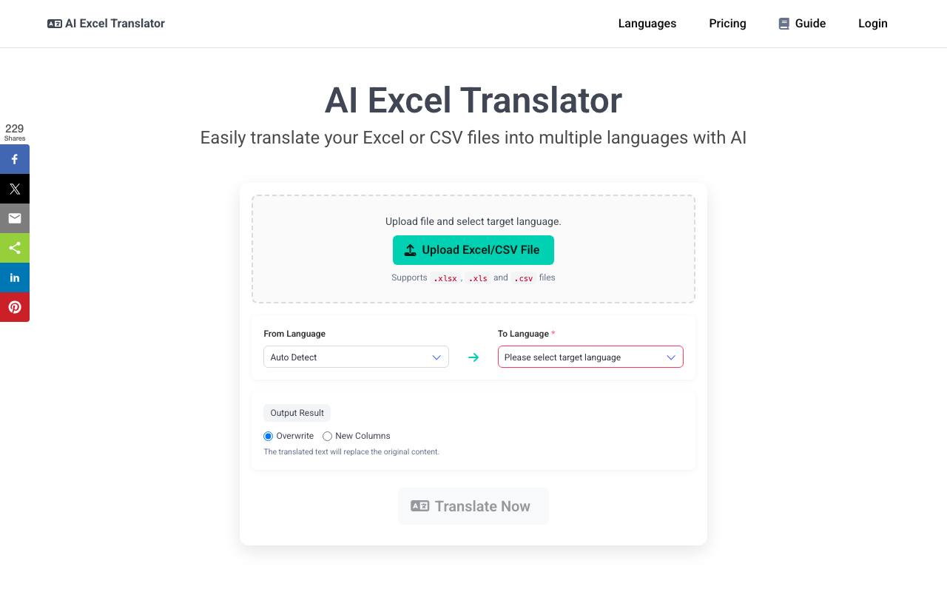Viewport: 947px width, 592px height.
Task: Click the Translate Now button
Action: [x=473, y=506]
